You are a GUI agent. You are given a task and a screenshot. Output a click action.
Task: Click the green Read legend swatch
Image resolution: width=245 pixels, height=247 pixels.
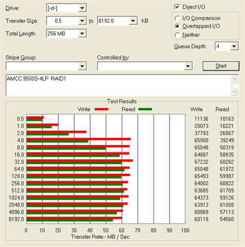click(145, 109)
